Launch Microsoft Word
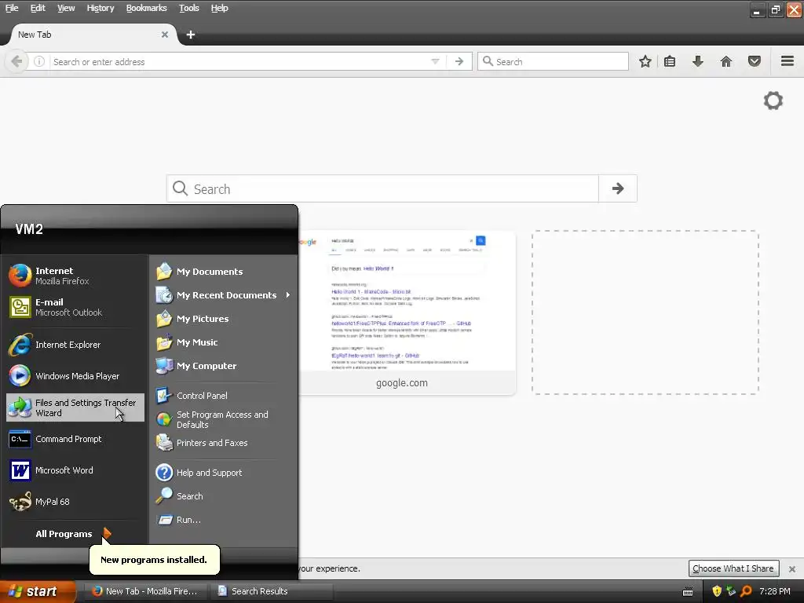Screen dimensions: 804x603 click(75, 470)
